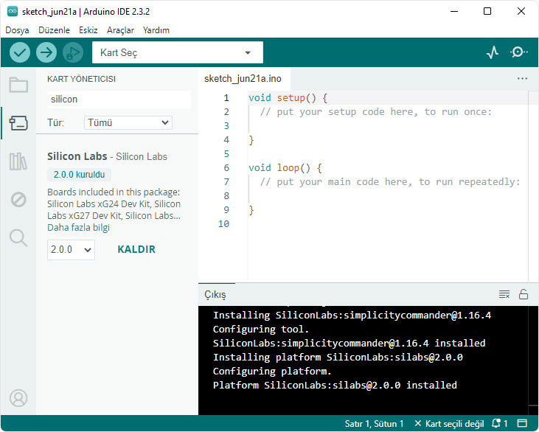Click the KALDIR remove button
This screenshot has height=432, width=539.
(136, 249)
